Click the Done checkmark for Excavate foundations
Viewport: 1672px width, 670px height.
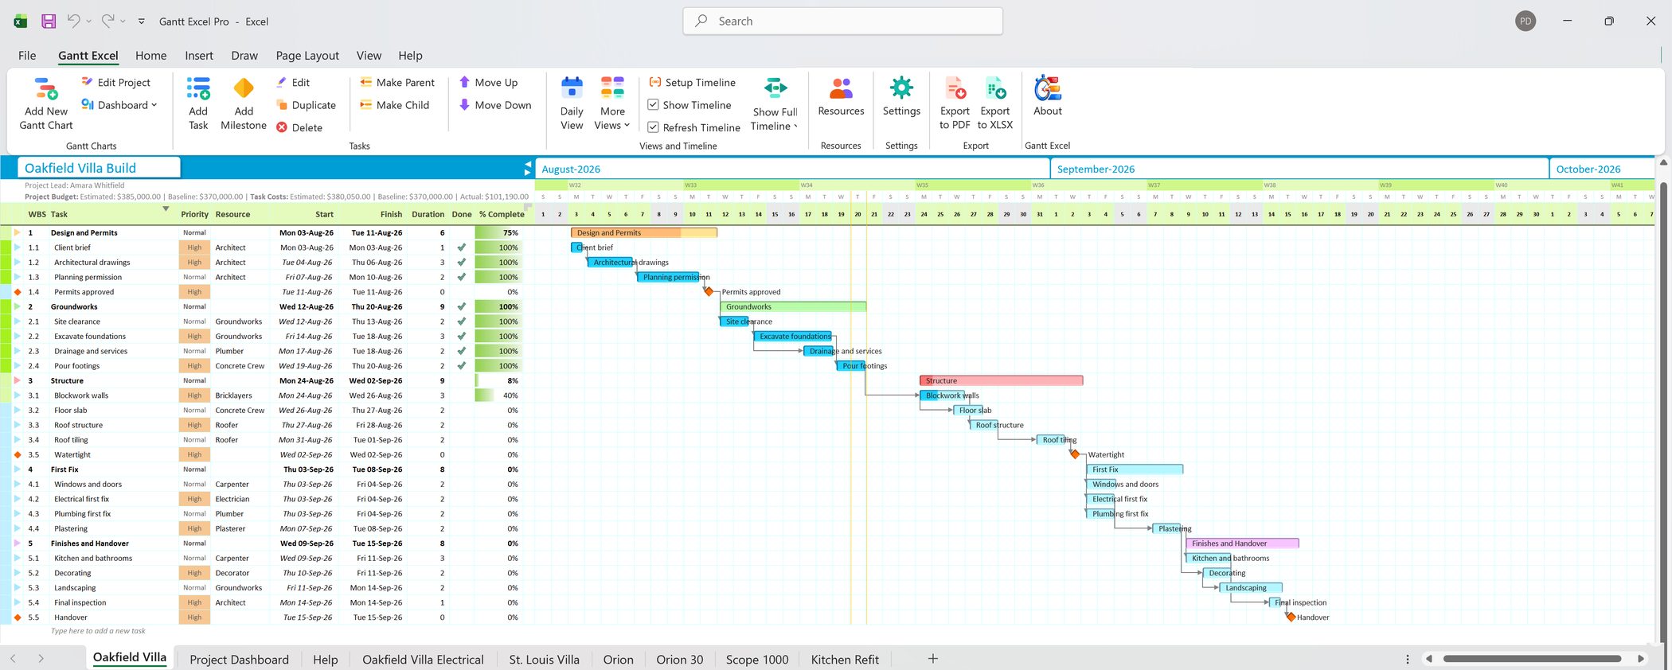[461, 337]
